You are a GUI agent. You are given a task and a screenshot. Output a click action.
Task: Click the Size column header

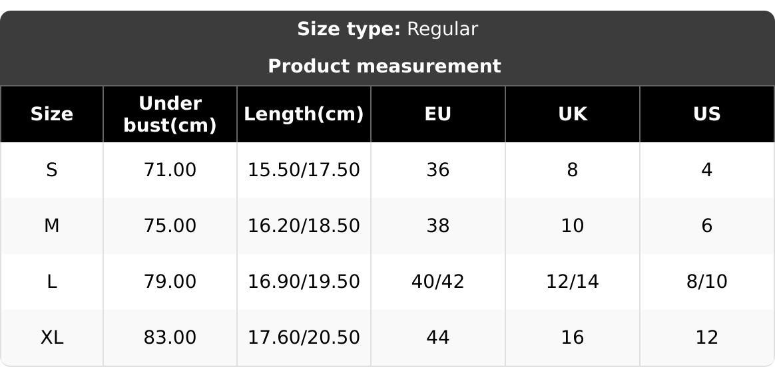tap(52, 114)
